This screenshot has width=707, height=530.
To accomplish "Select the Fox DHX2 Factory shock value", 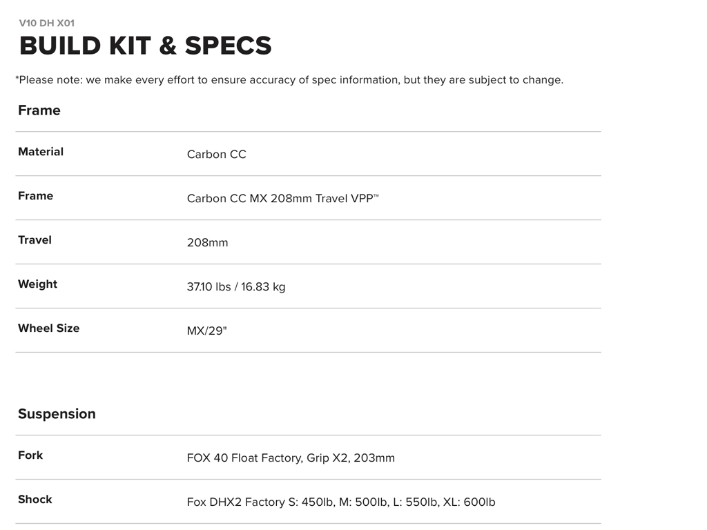I will (x=341, y=502).
